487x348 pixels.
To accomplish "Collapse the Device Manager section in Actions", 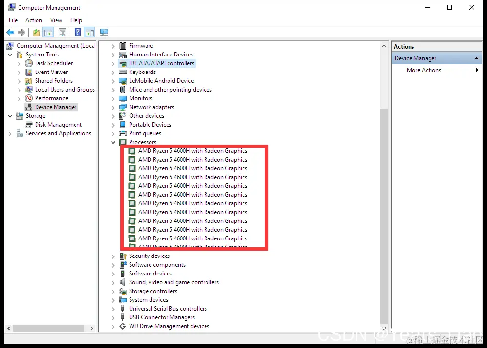I will pos(476,58).
